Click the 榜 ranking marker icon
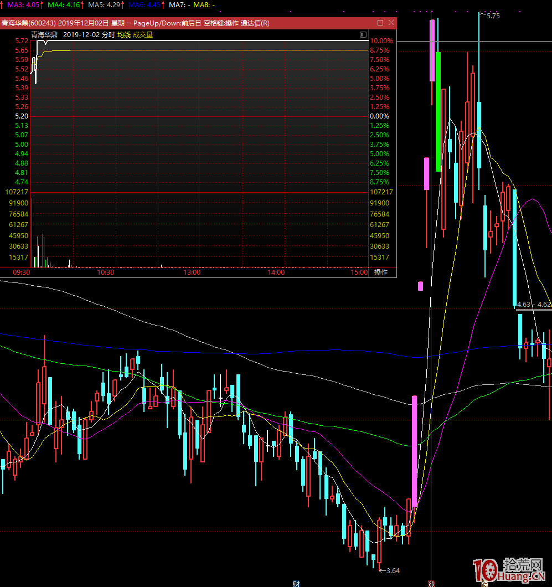552x587 pixels. pos(484,583)
